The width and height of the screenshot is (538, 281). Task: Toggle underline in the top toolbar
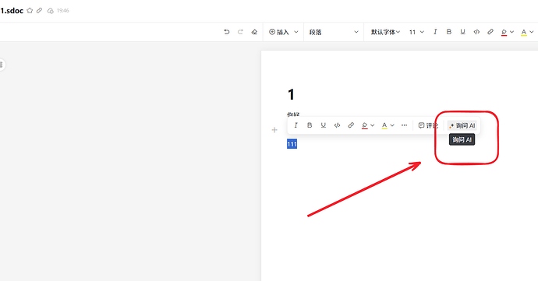462,32
